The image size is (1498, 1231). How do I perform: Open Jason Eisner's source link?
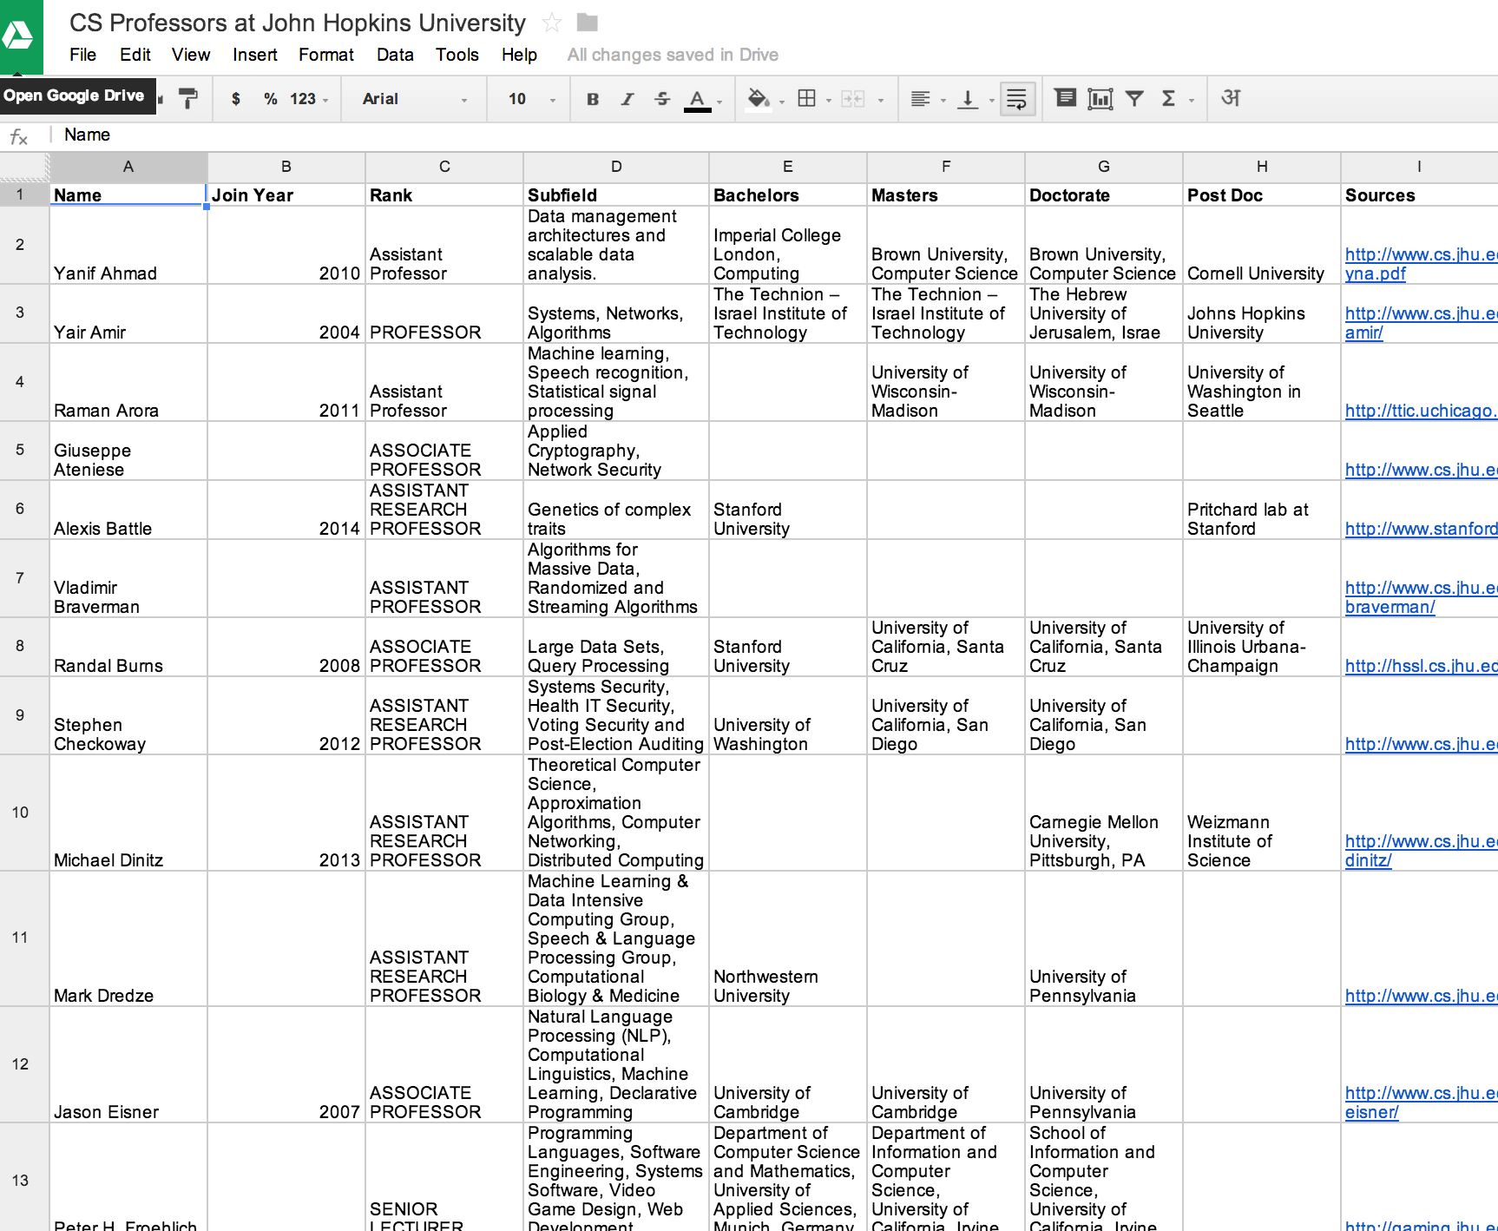pos(1421,1102)
